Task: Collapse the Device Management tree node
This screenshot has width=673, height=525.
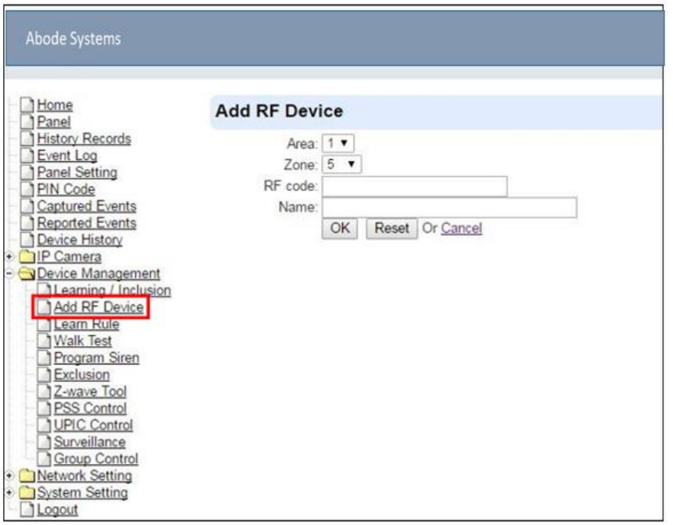Action: point(9,273)
